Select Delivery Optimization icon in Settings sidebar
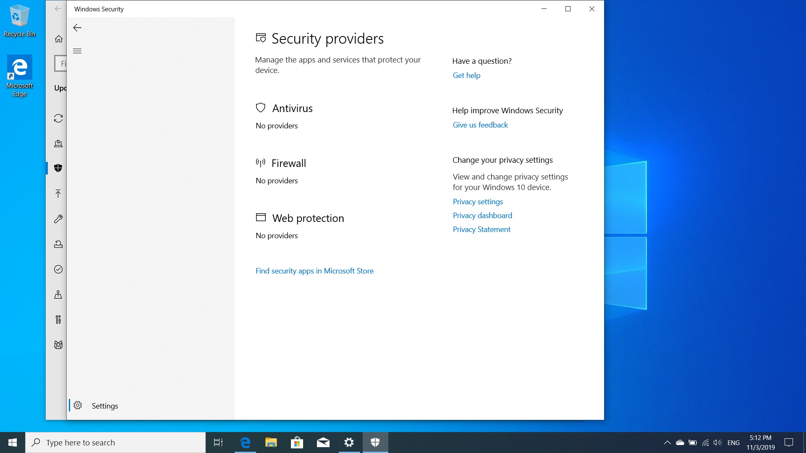This screenshot has width=806, height=453. coord(58,143)
